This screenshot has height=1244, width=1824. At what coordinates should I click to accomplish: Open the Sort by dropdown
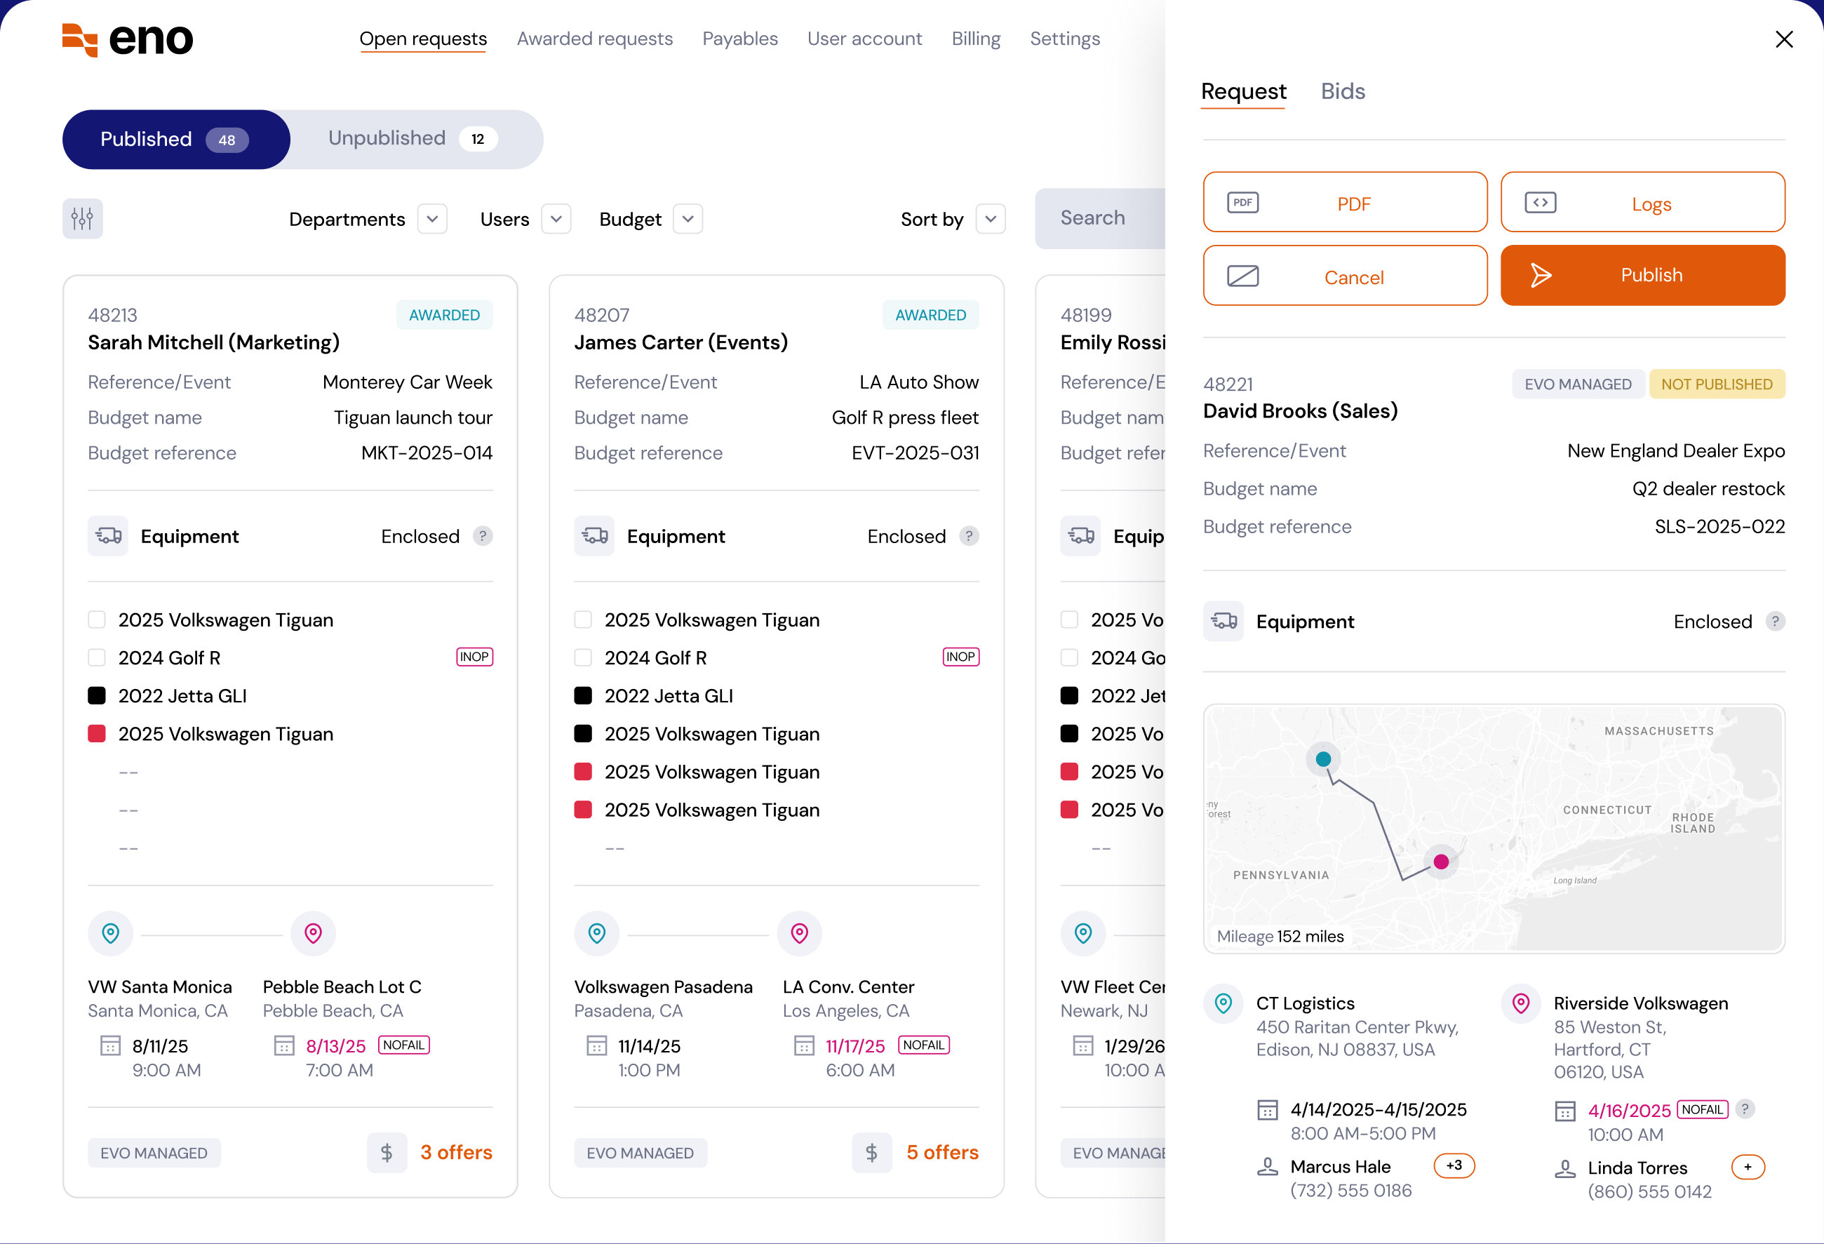[x=991, y=219]
